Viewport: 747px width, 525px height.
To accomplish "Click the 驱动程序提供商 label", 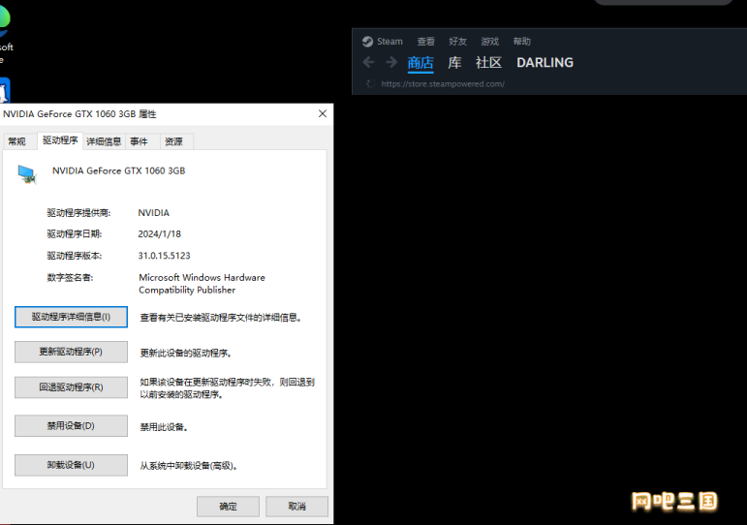I will [x=78, y=213].
